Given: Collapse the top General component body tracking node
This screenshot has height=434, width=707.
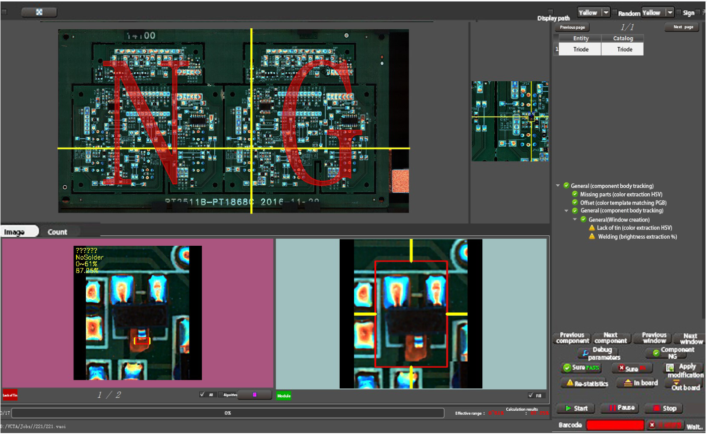Looking at the screenshot, I should [x=558, y=186].
